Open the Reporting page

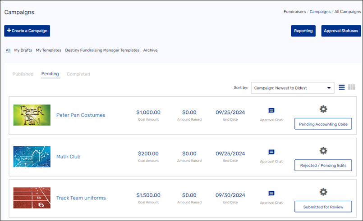pyautogui.click(x=303, y=31)
